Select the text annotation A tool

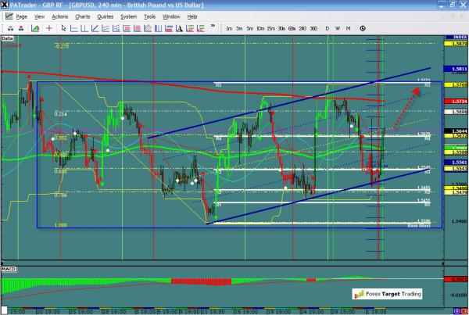pos(179,28)
